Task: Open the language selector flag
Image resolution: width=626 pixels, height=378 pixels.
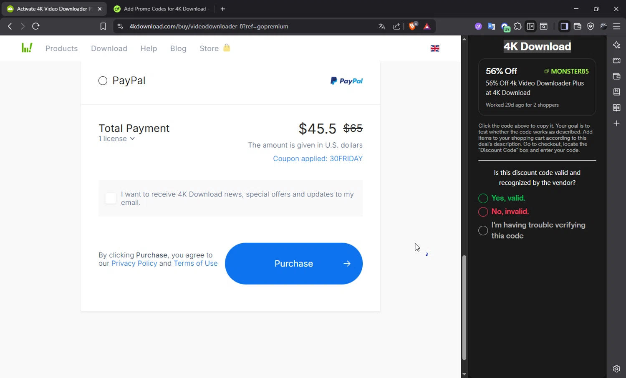Action: (x=435, y=48)
